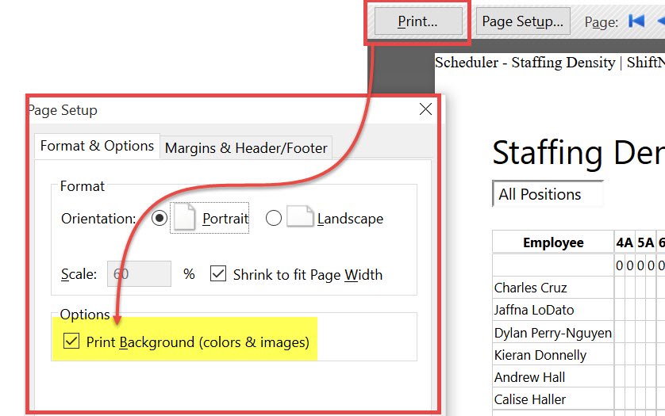Image resolution: width=665 pixels, height=416 pixels.
Task: Jump to first page with navigation arrow
Action: (x=636, y=21)
